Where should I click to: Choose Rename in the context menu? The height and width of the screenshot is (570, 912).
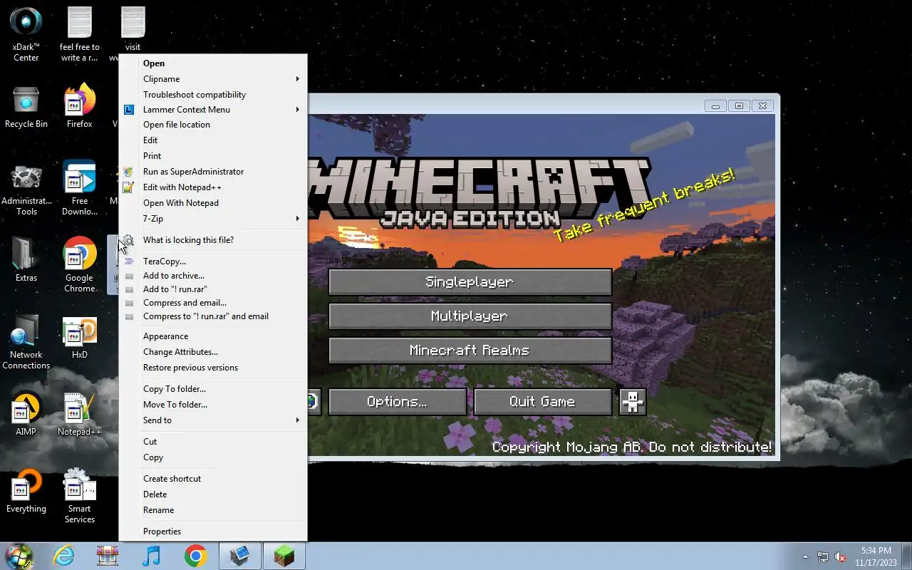(x=213, y=510)
